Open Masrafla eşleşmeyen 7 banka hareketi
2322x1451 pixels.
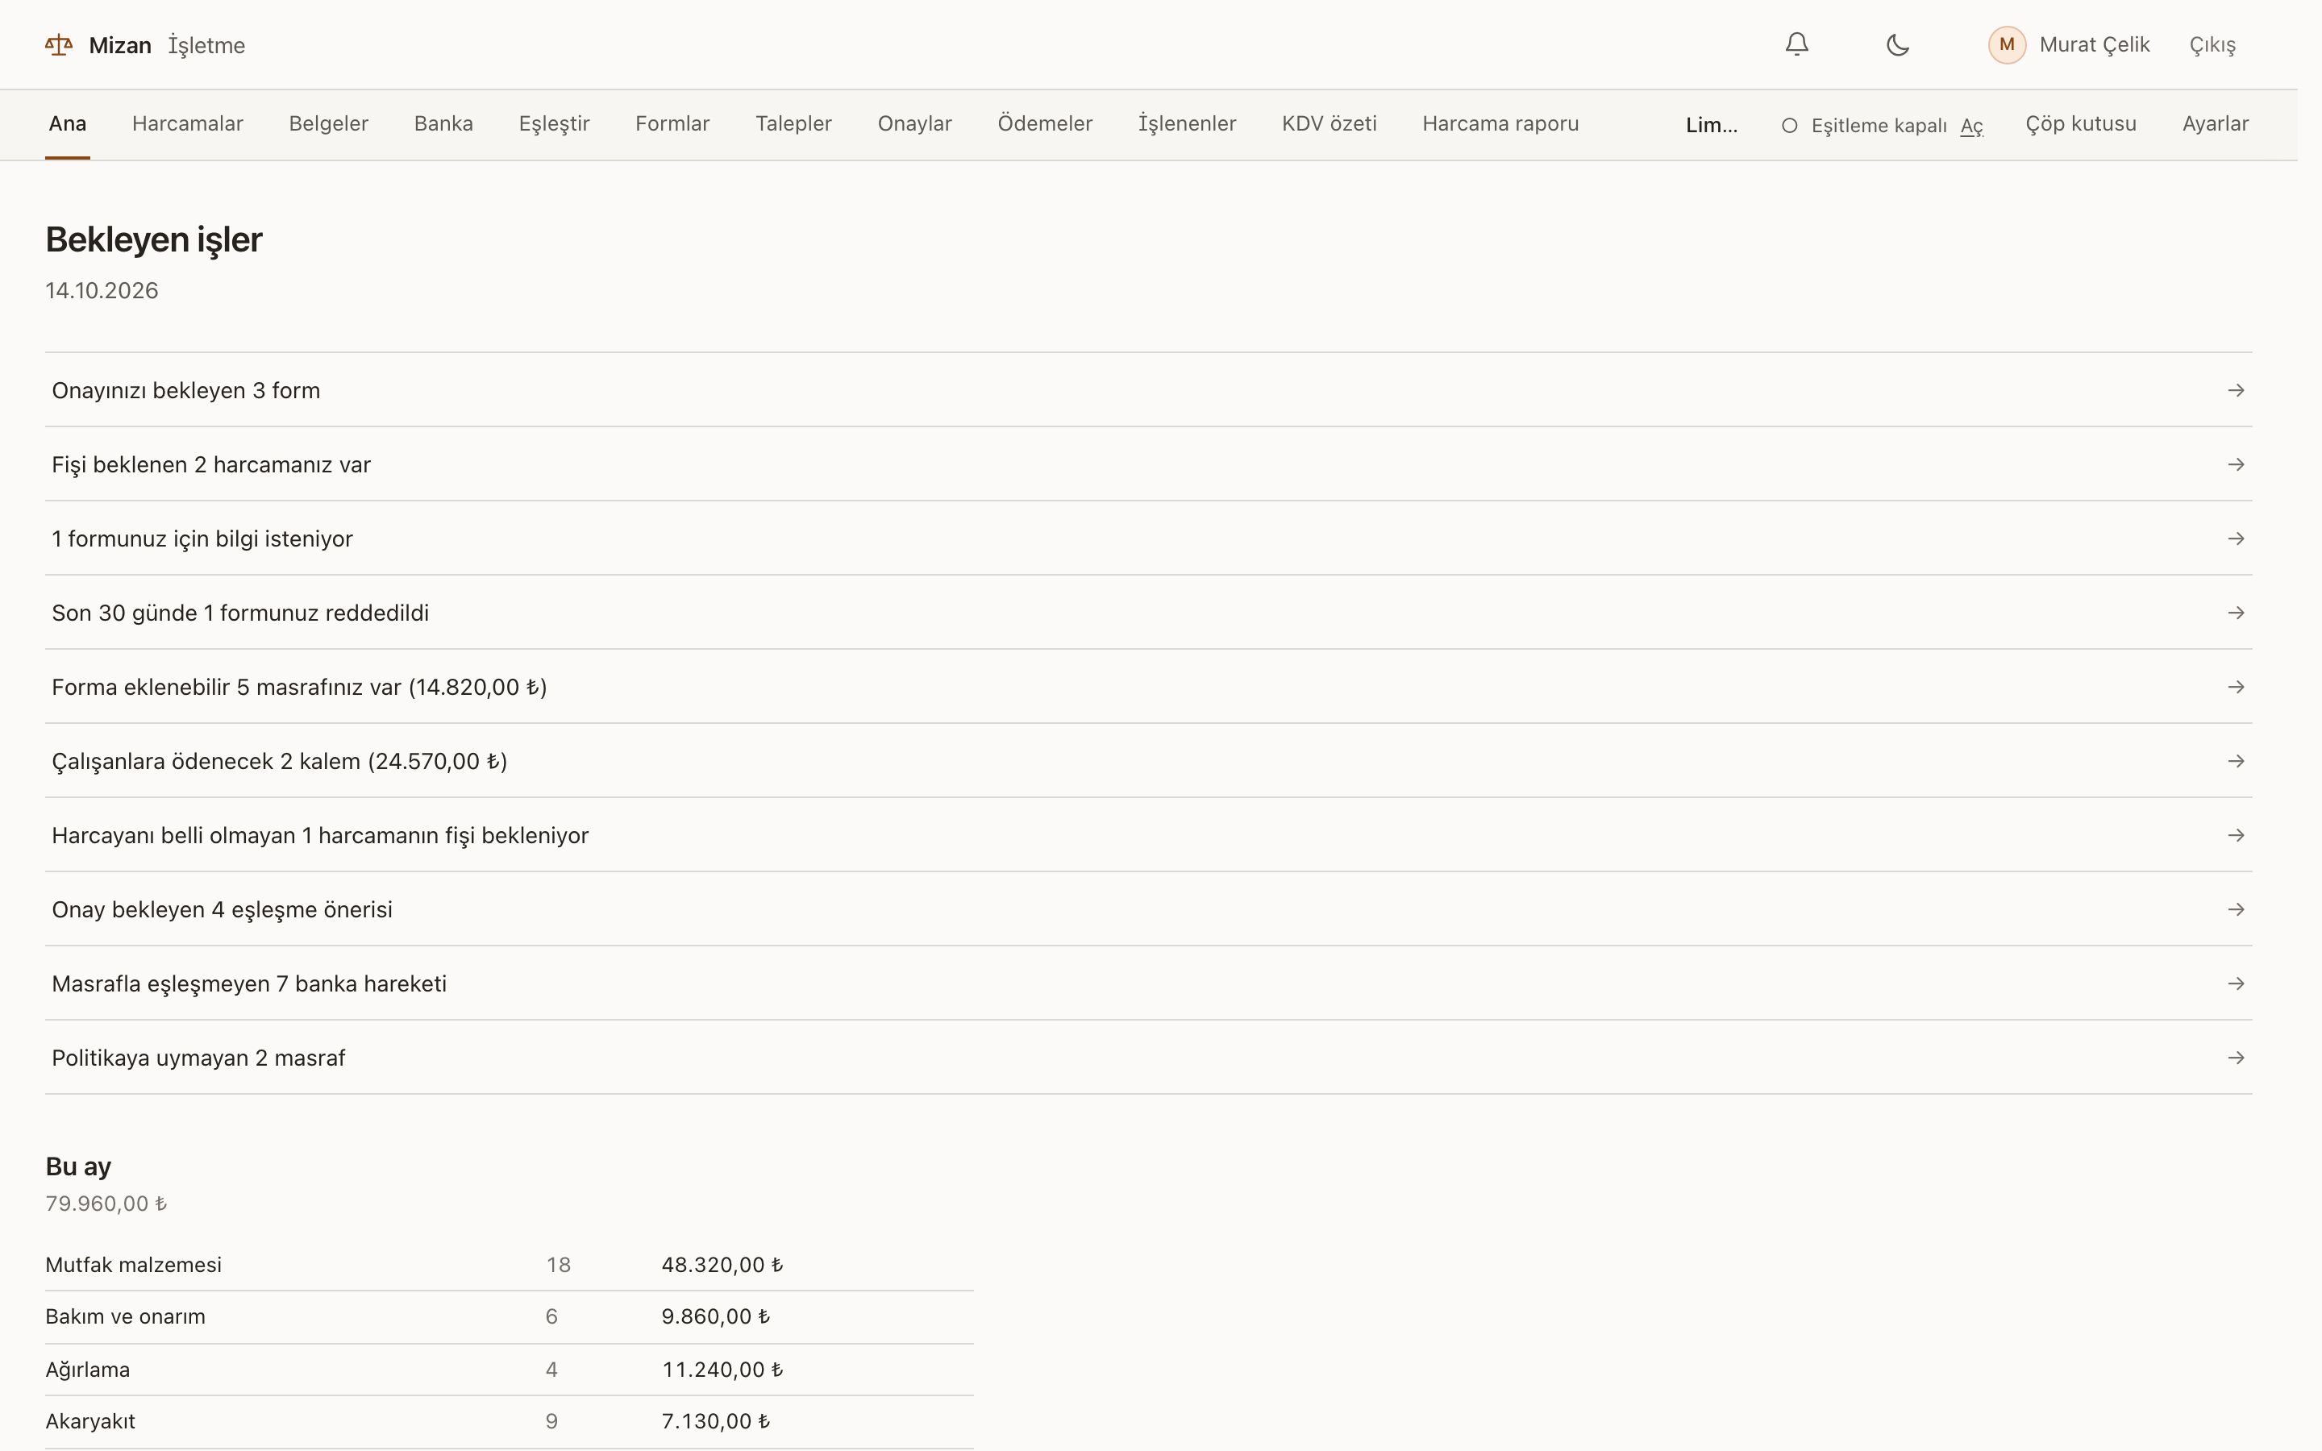(x=1147, y=983)
